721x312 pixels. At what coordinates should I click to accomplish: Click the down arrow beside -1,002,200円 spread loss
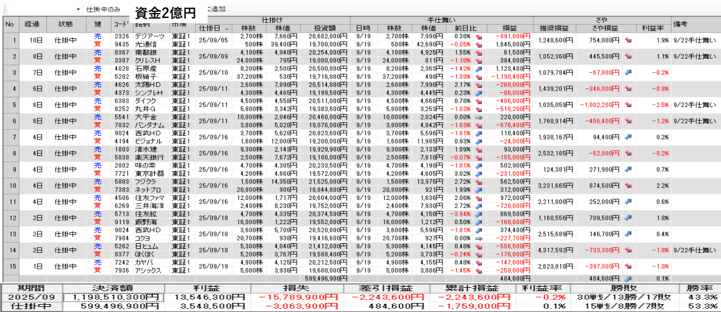[x=628, y=105]
